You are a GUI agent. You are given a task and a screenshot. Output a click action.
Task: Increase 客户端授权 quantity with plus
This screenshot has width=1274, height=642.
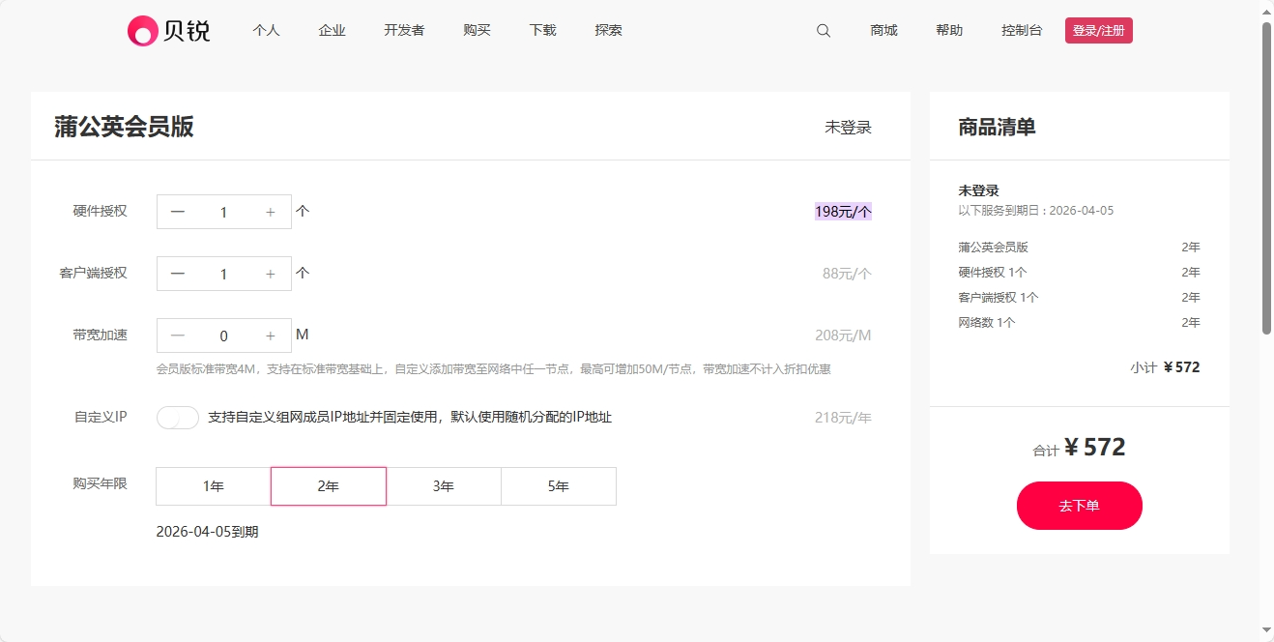(x=271, y=274)
